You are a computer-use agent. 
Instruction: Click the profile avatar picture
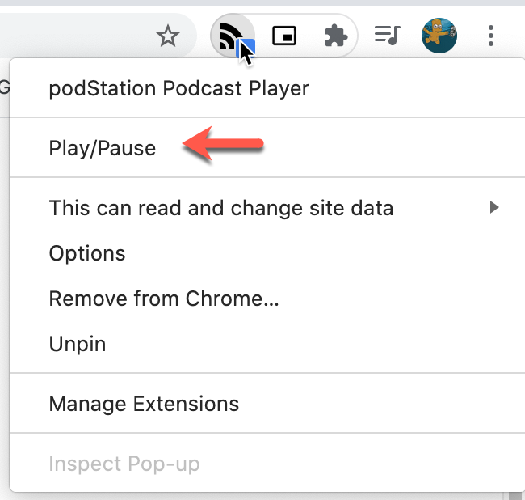(439, 36)
